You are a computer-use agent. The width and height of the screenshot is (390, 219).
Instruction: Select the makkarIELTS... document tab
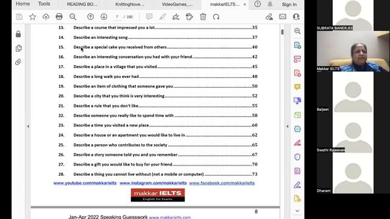point(225,4)
